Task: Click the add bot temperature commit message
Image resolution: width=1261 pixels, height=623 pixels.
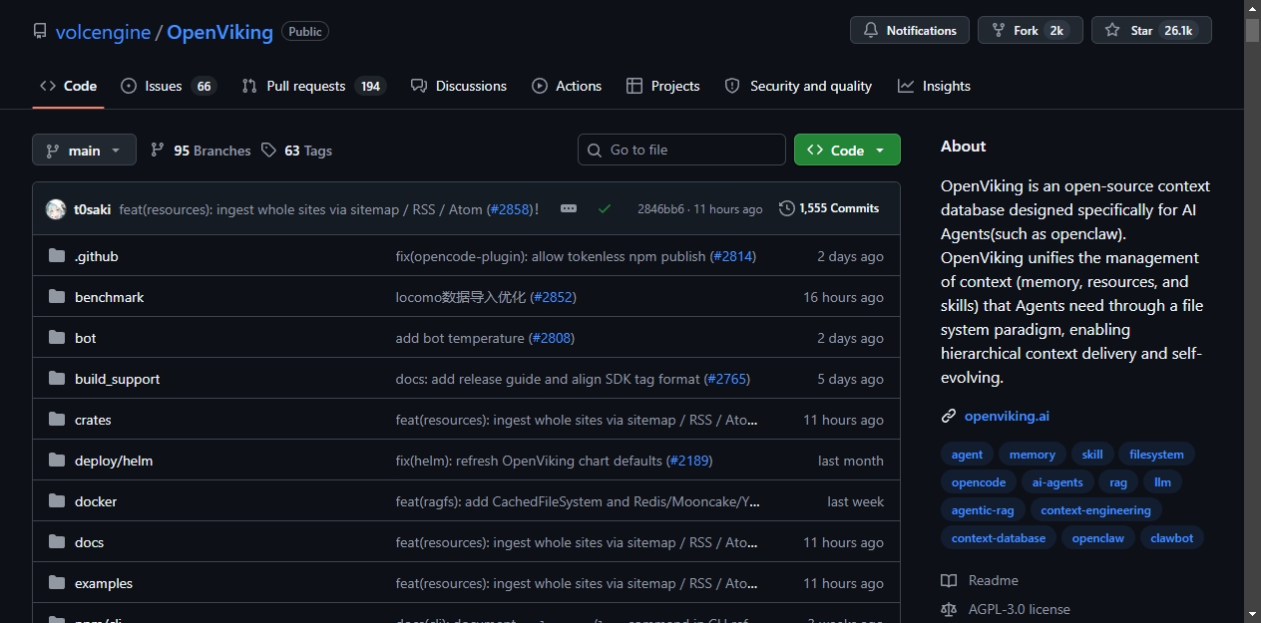Action: [460, 338]
